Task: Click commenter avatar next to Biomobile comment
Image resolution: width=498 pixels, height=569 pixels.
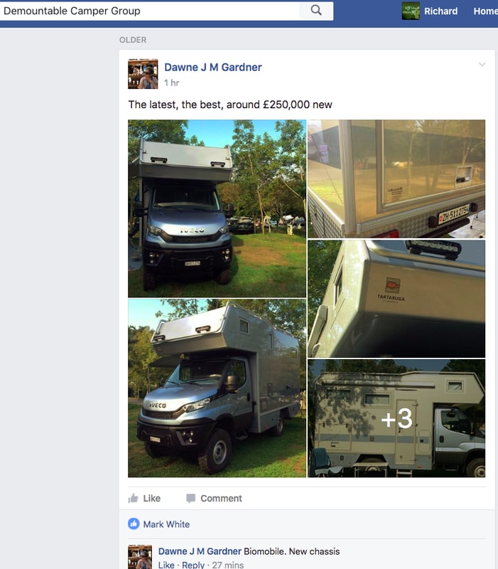Action: coord(140,557)
